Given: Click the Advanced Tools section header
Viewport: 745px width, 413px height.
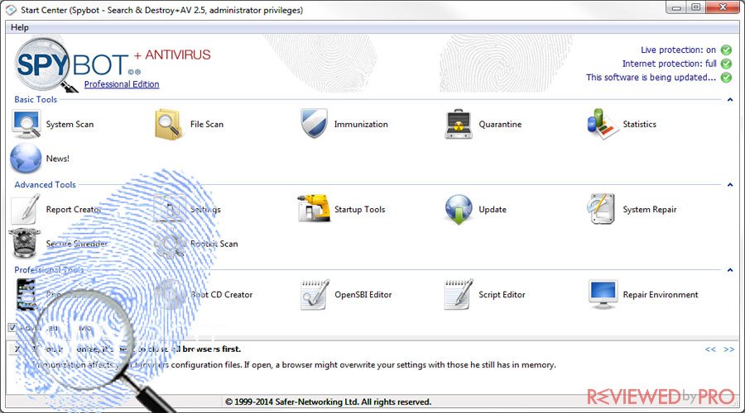Looking at the screenshot, I should pos(46,185).
